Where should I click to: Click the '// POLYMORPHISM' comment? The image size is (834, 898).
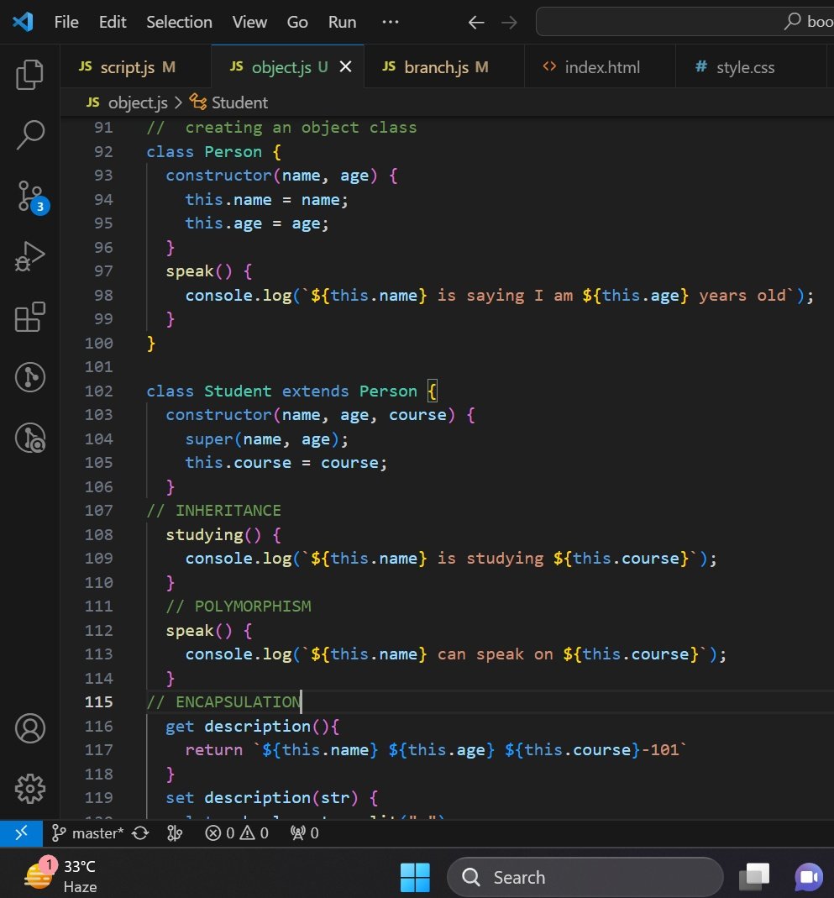click(239, 607)
